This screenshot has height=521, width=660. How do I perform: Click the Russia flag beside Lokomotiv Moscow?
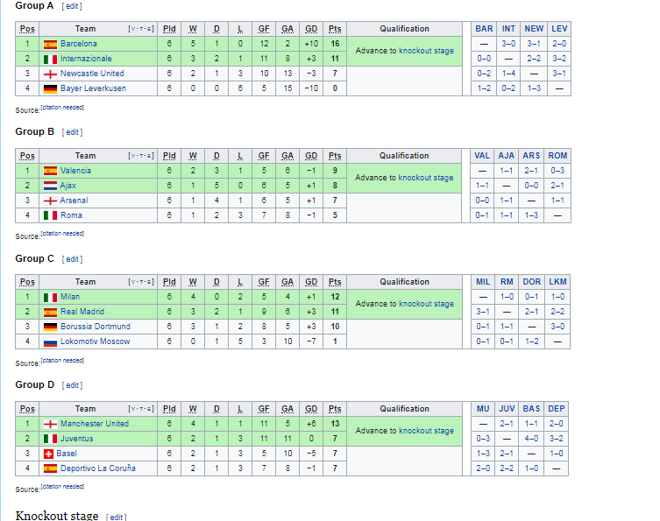click(50, 342)
